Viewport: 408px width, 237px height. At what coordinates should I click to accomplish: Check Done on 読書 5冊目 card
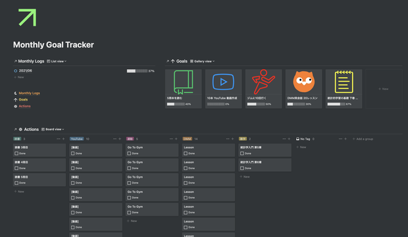(x=16, y=183)
